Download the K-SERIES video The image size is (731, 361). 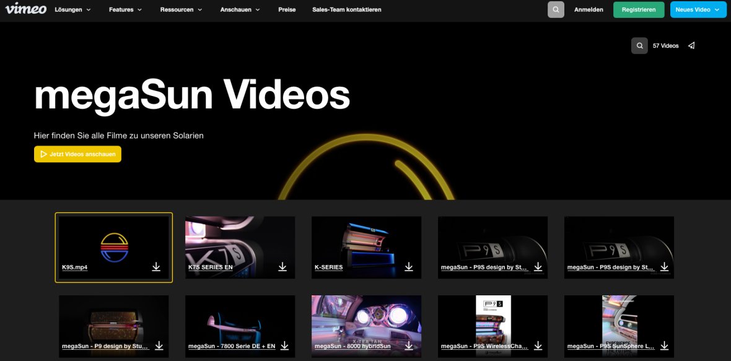pos(409,266)
